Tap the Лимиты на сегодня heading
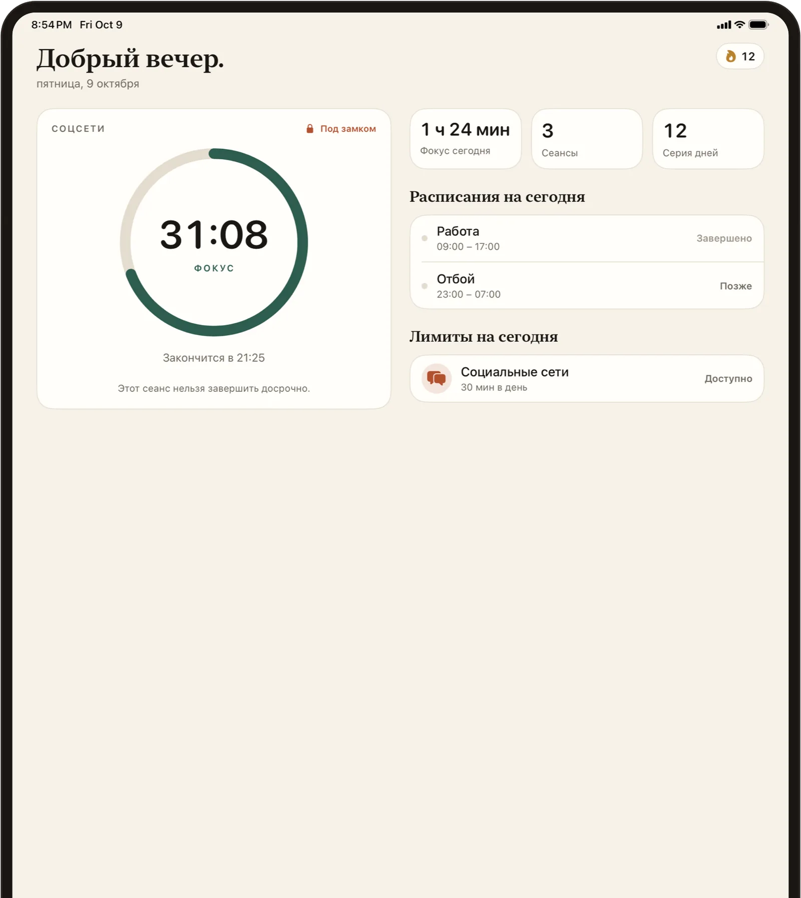The image size is (801, 898). tap(484, 337)
